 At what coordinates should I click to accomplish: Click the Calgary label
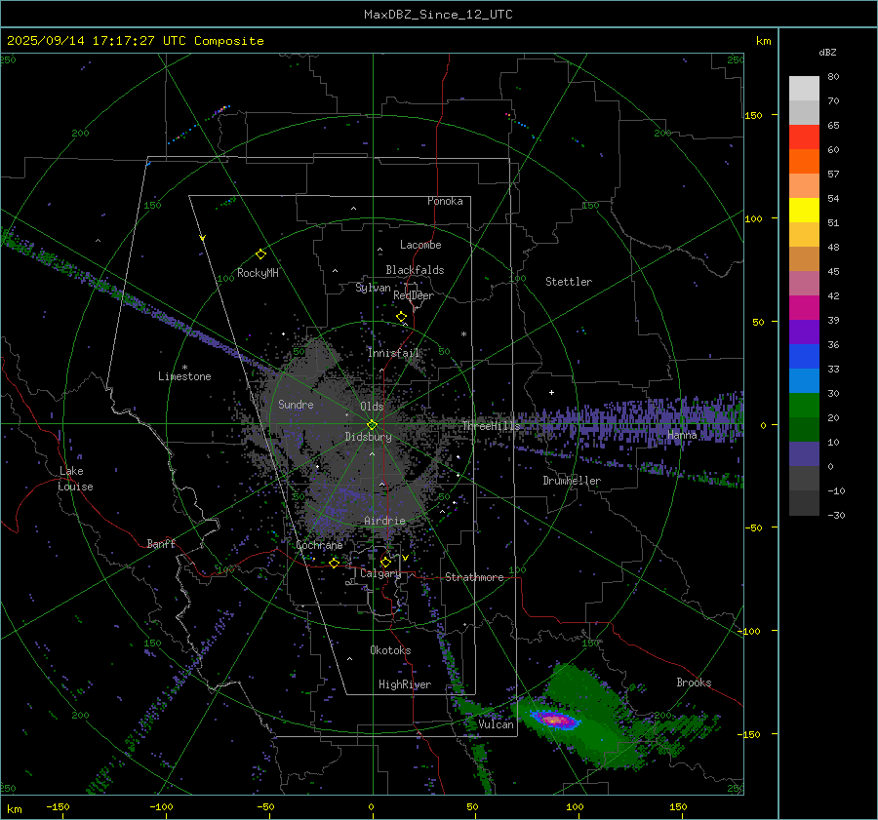tap(380, 573)
